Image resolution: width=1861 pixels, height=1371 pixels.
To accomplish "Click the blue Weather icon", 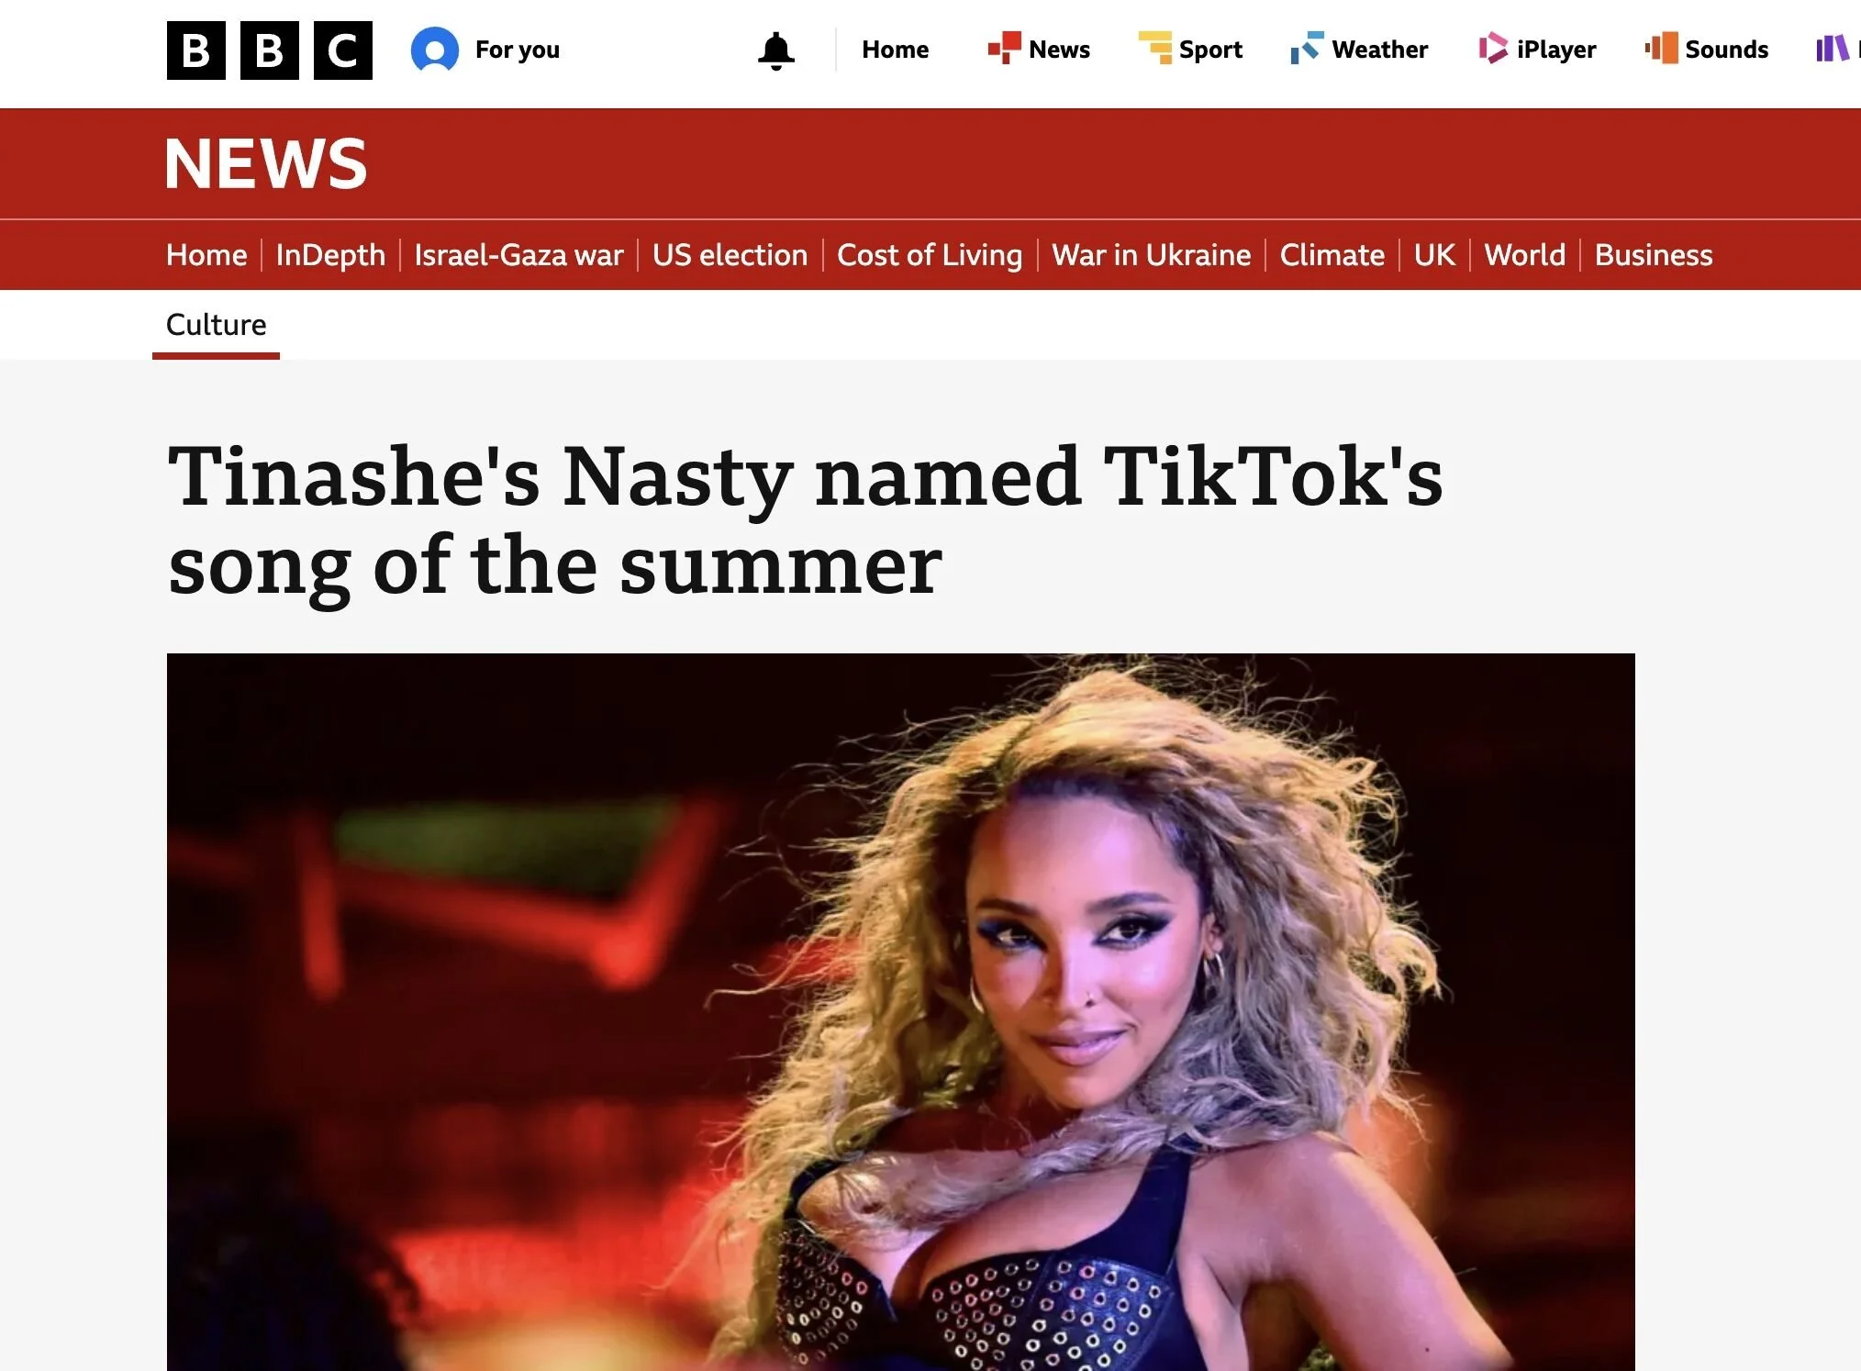I will tap(1307, 48).
